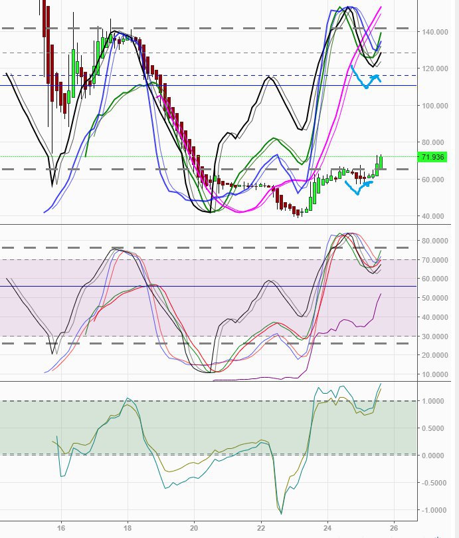Click date label 20 on time axis

pos(194,528)
